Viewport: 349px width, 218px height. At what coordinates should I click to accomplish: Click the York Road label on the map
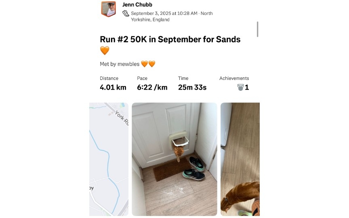tap(121, 117)
